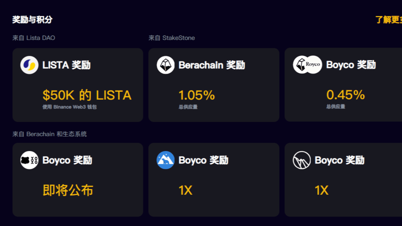
Task: Click the 来自 Lista DAO section label
Action: click(34, 38)
